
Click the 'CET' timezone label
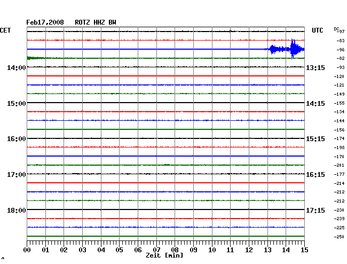click(5, 30)
